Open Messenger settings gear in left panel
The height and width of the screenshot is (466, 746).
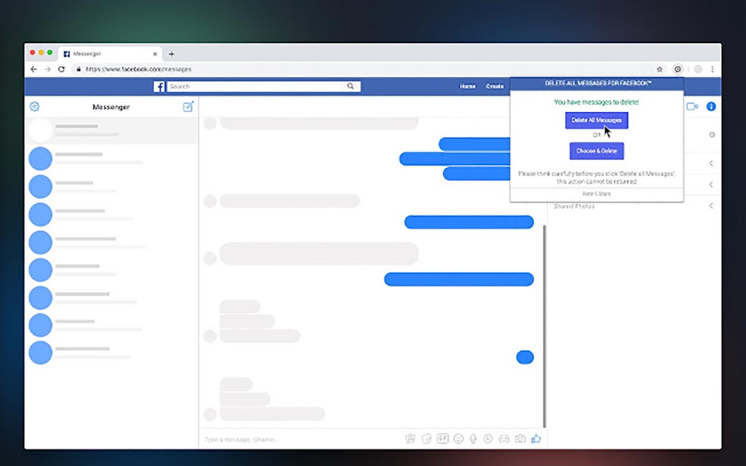[34, 106]
